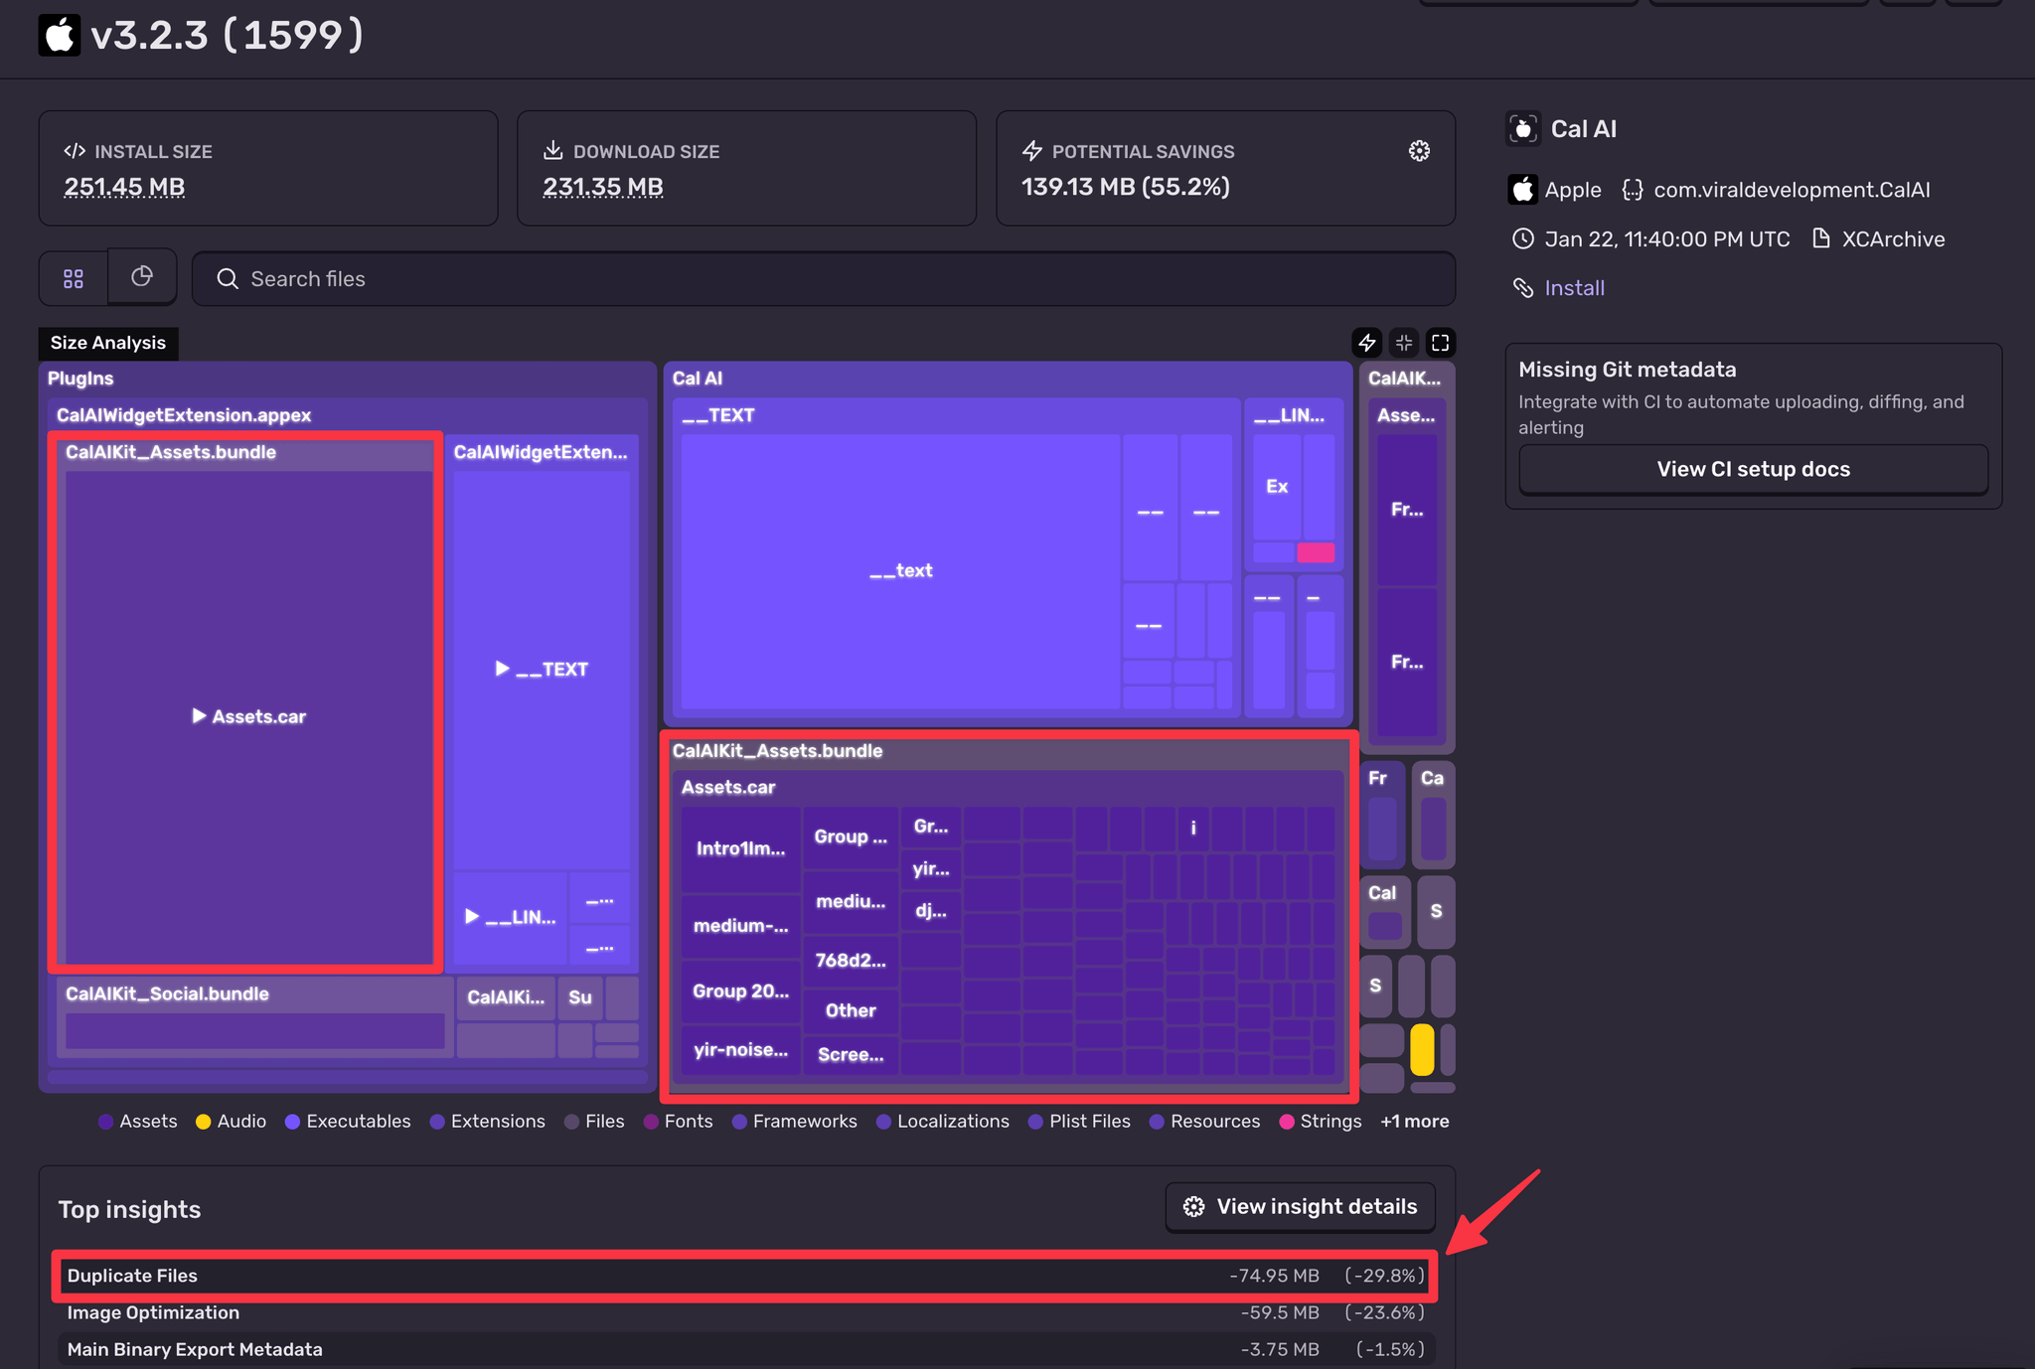
Task: Click the Install link
Action: click(1574, 288)
